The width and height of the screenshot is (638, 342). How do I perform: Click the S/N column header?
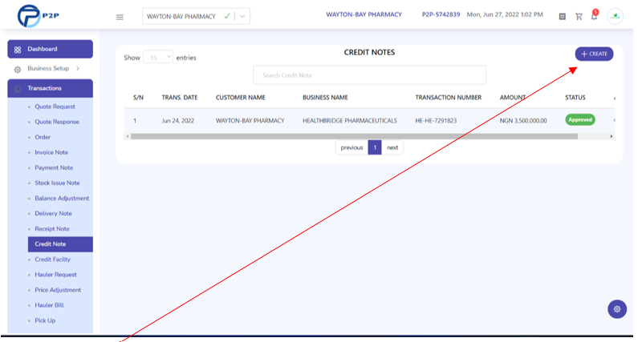point(138,98)
